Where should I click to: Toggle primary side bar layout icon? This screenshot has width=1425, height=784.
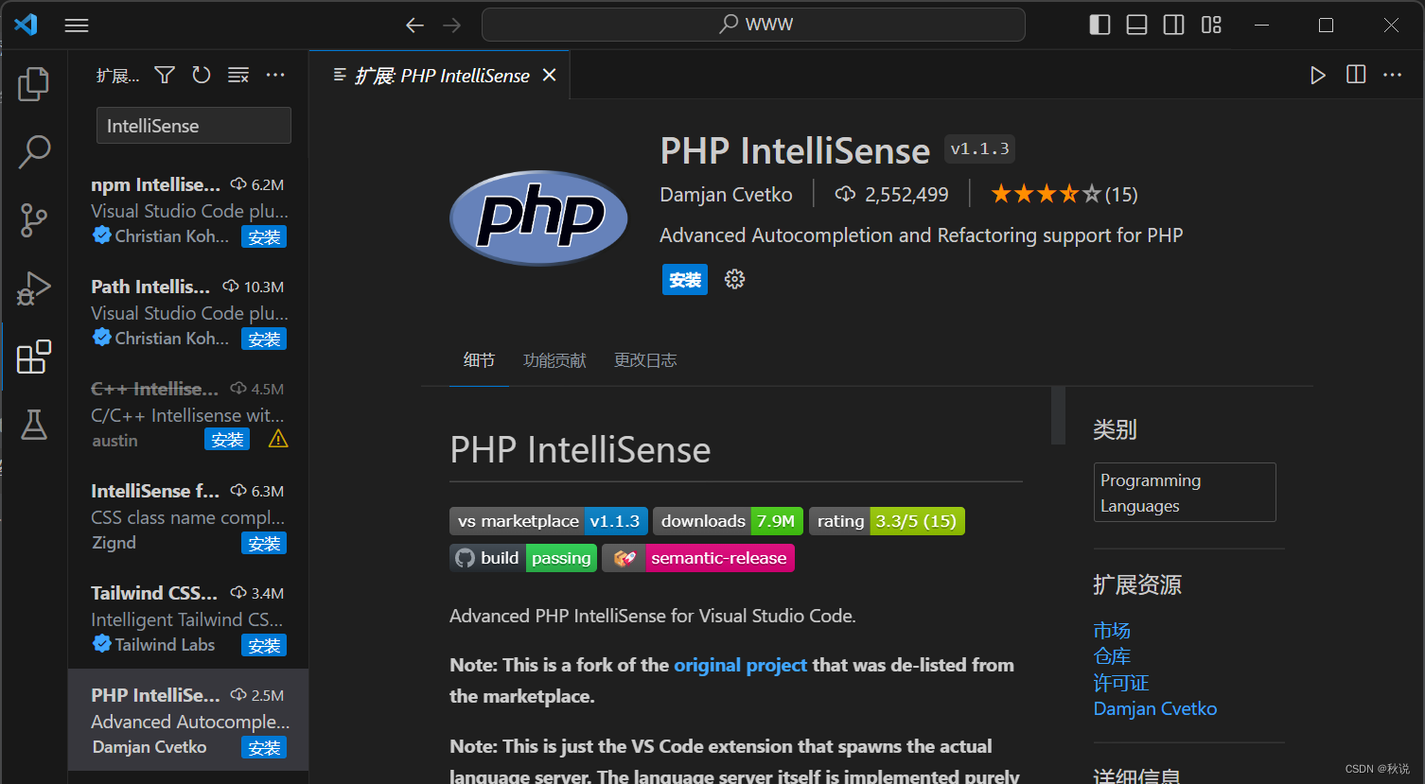(x=1100, y=25)
